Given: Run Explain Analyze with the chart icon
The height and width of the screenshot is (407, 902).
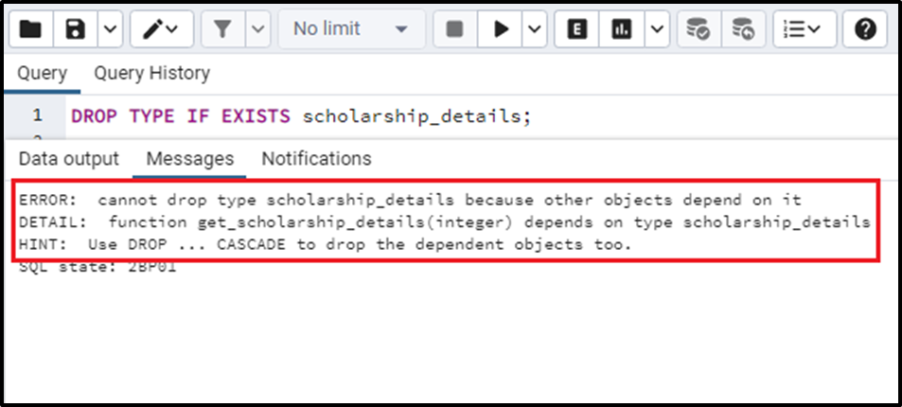Looking at the screenshot, I should point(622,29).
